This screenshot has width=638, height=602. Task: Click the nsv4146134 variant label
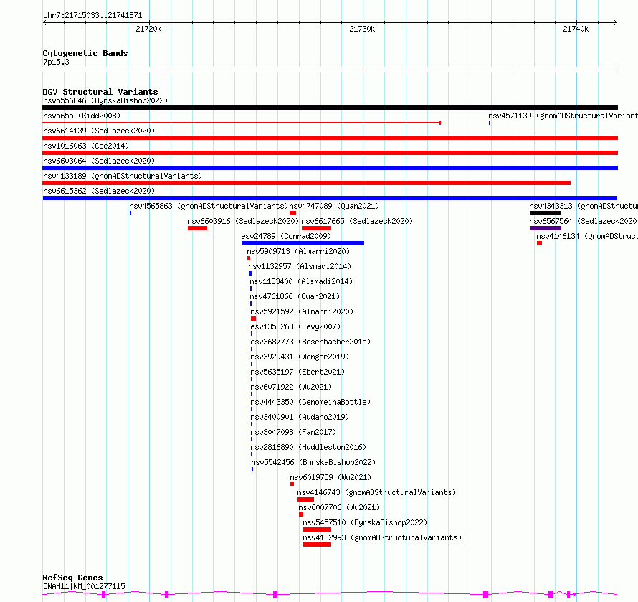coord(587,236)
